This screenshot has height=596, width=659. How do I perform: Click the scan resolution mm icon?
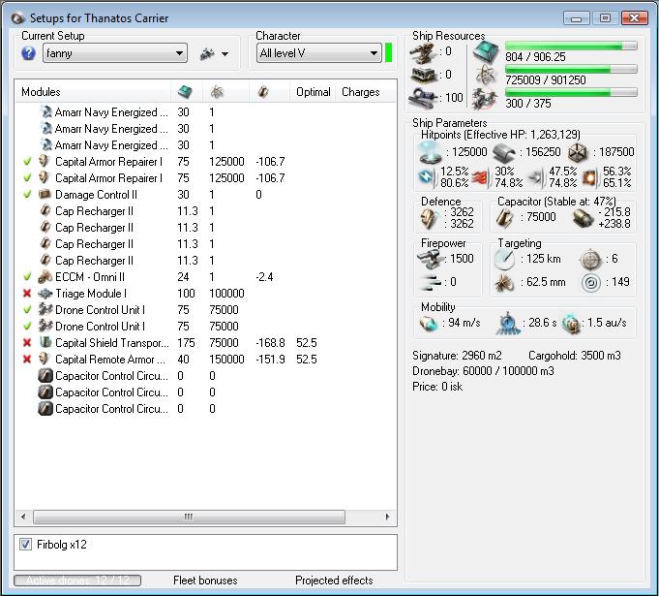pyautogui.click(x=504, y=283)
